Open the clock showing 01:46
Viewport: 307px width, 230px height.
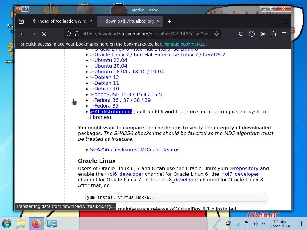[280, 223]
